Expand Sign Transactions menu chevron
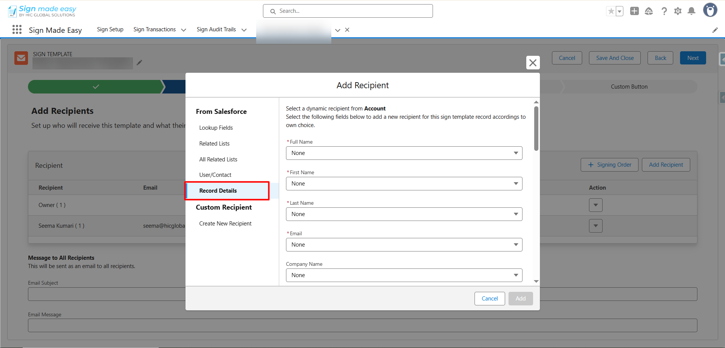Viewport: 725px width, 348px height. coord(184,30)
